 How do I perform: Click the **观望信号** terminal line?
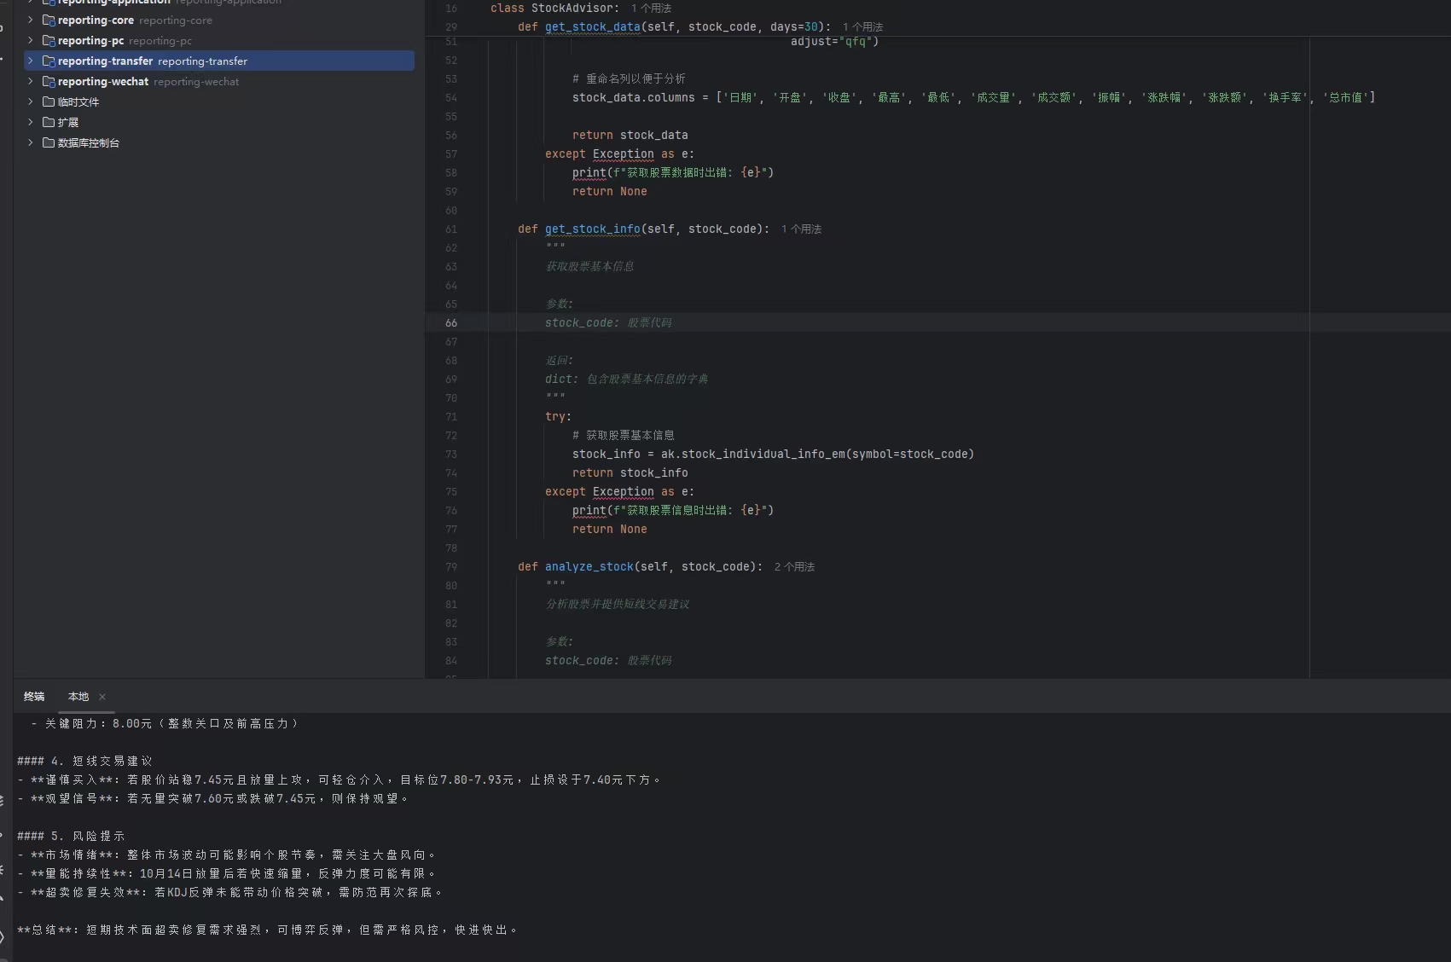pos(212,799)
